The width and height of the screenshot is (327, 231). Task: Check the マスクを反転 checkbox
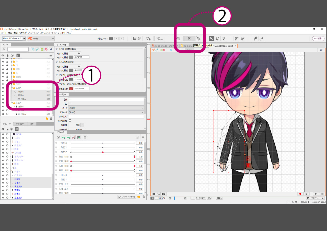(x=70, y=121)
